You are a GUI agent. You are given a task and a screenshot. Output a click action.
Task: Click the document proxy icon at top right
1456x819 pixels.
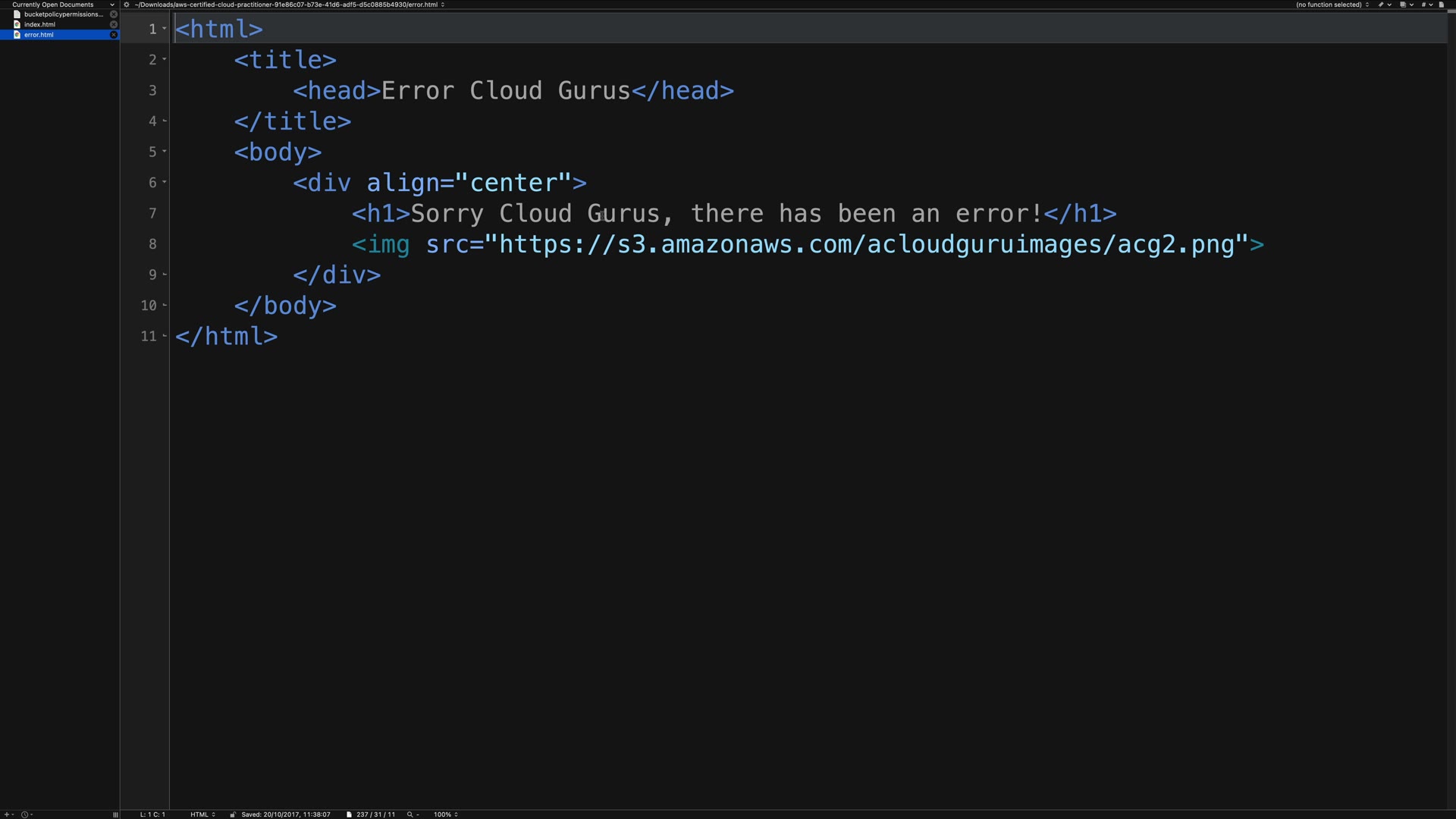pos(1442,5)
